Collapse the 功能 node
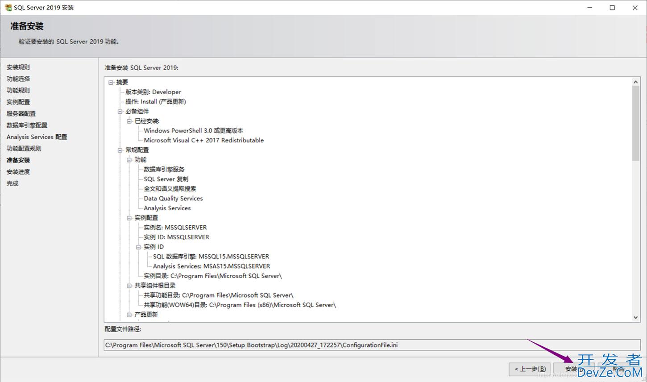This screenshot has height=382, width=647. click(129, 160)
